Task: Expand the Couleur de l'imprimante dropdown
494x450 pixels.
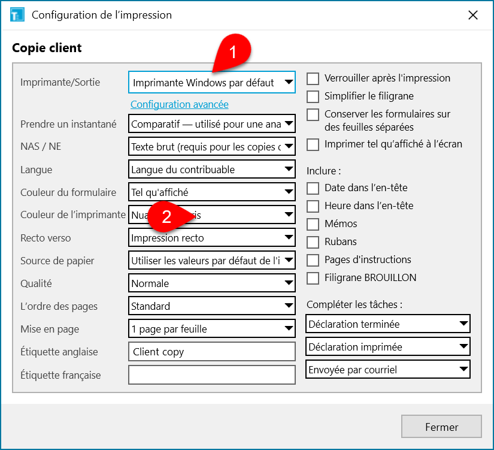Action: pos(212,215)
